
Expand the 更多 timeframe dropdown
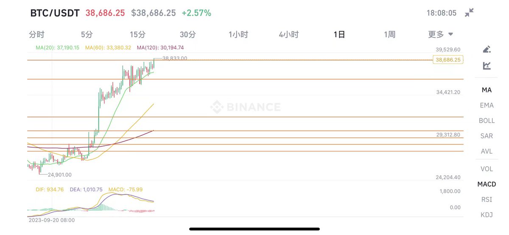click(440, 34)
